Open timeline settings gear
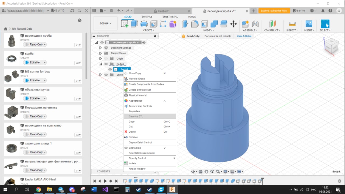The width and height of the screenshot is (345, 194). click(340, 181)
